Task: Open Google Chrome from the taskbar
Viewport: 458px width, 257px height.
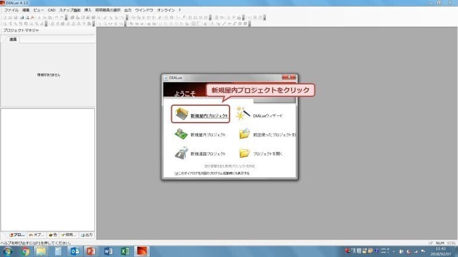Action: tap(25, 251)
